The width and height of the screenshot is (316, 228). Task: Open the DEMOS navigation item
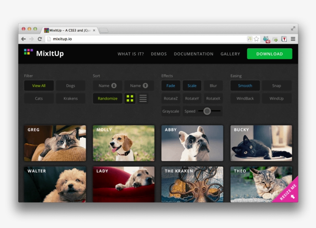[x=159, y=54]
